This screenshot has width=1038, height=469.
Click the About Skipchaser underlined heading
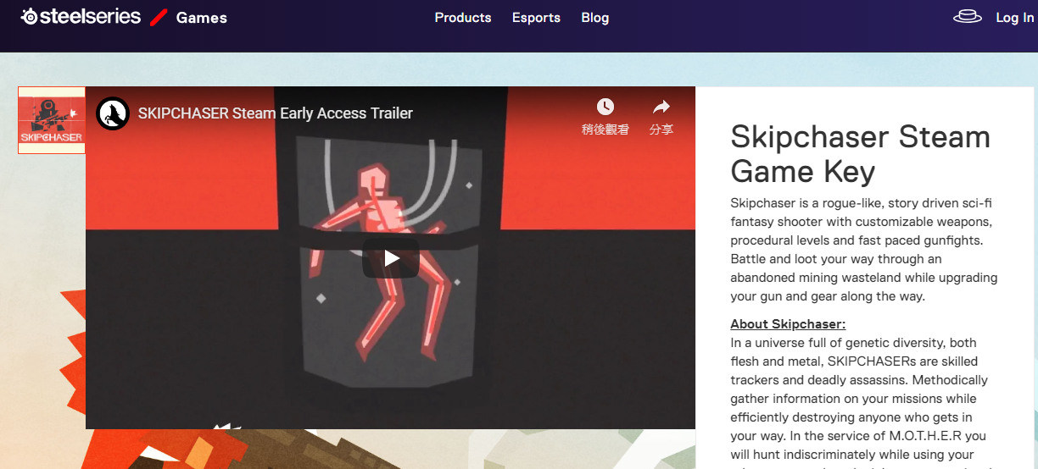[x=788, y=324]
